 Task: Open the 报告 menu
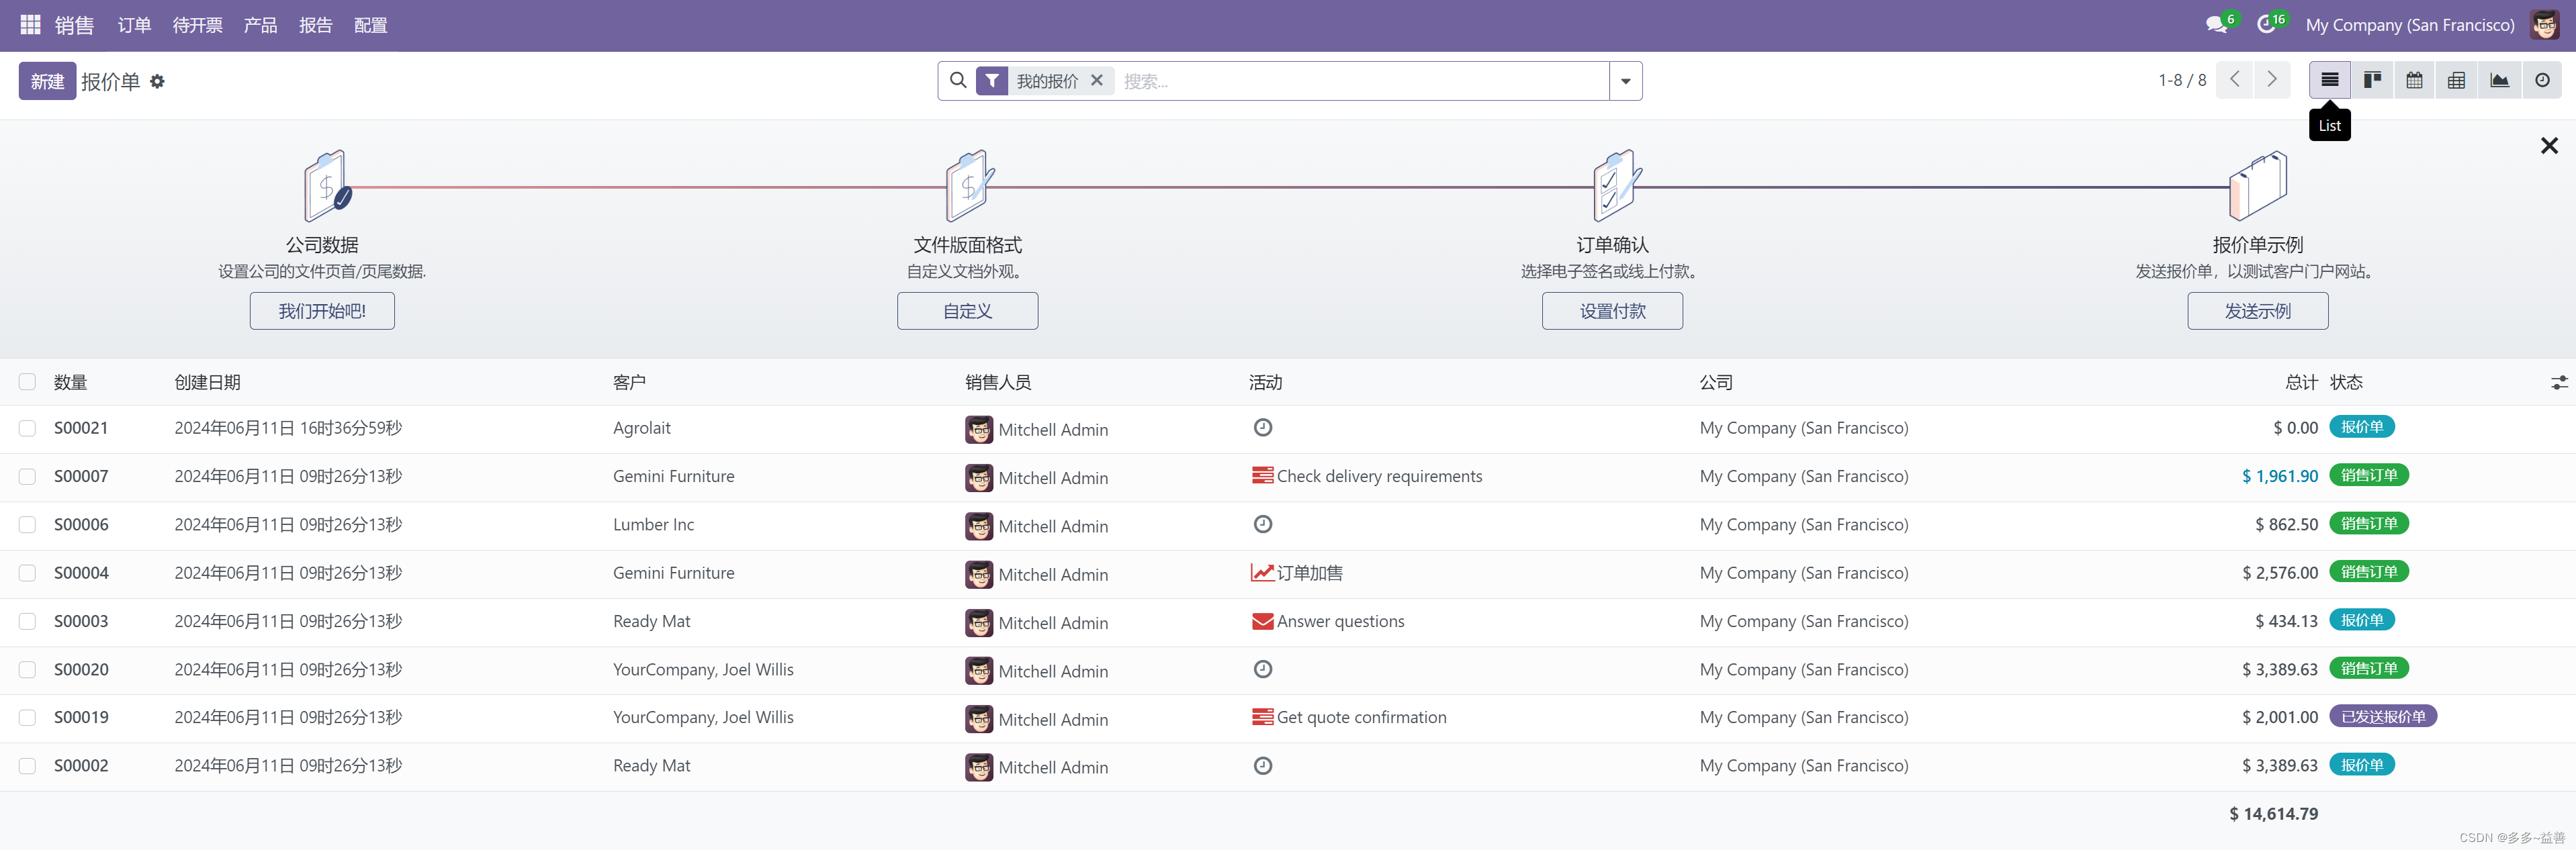coord(315,25)
